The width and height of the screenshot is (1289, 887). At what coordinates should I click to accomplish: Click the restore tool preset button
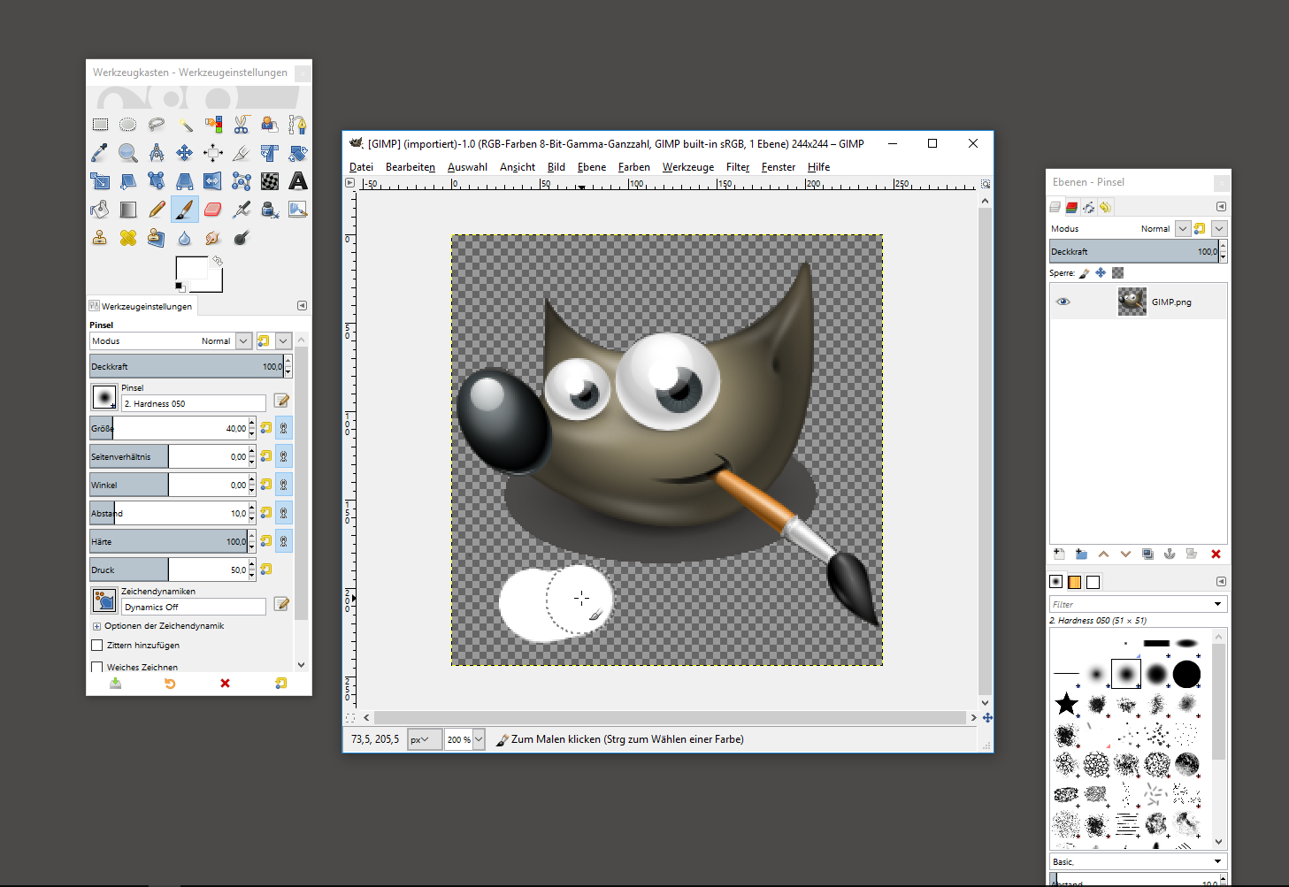coord(170,684)
